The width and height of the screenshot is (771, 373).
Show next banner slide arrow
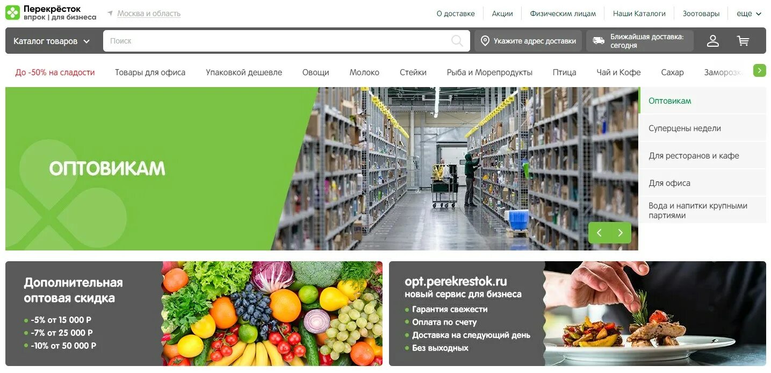click(x=621, y=233)
